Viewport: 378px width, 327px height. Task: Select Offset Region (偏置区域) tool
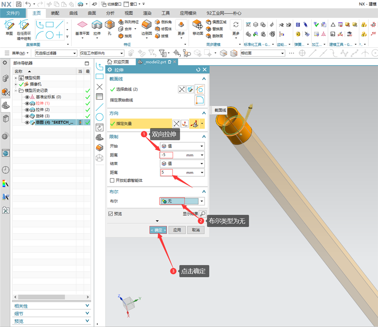coord(216,22)
